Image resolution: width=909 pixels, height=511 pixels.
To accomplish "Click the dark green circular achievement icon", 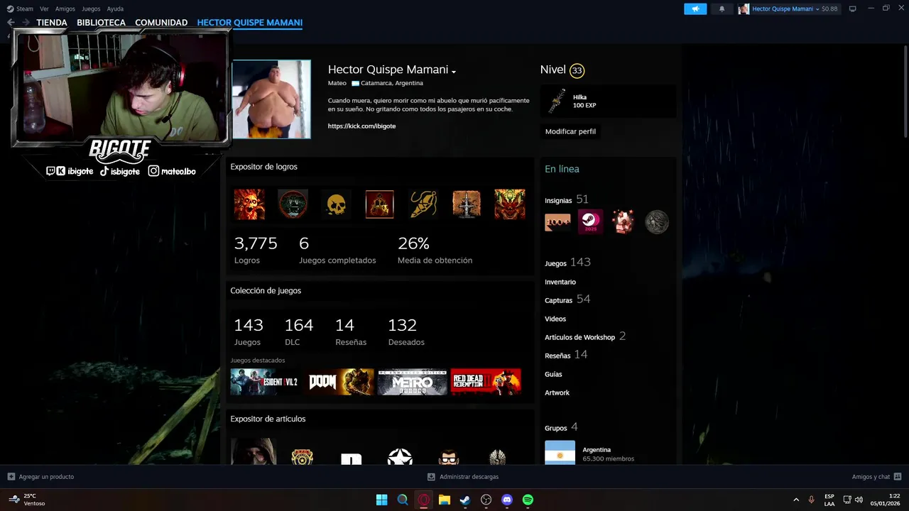I will 293,204.
